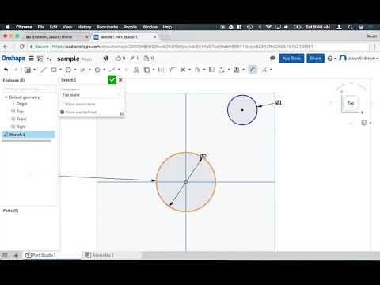Undo the last sketch action
The height and width of the screenshot is (285, 380).
click(6, 70)
